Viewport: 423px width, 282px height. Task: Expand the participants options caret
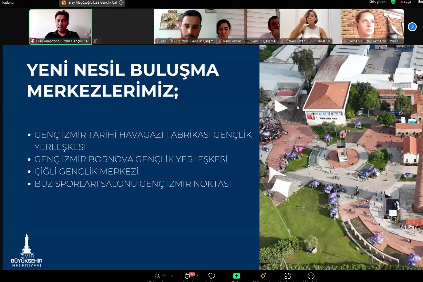pos(172,276)
